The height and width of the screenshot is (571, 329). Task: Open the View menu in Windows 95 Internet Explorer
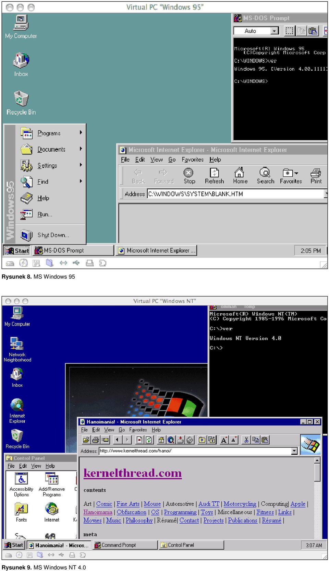[157, 160]
